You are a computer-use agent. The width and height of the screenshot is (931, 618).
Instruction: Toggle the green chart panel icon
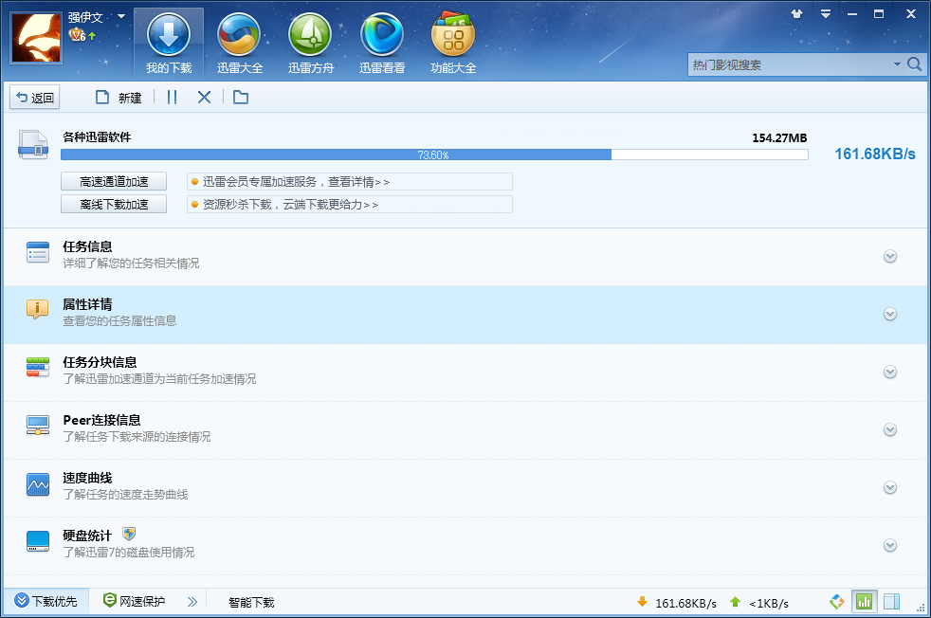(x=864, y=602)
